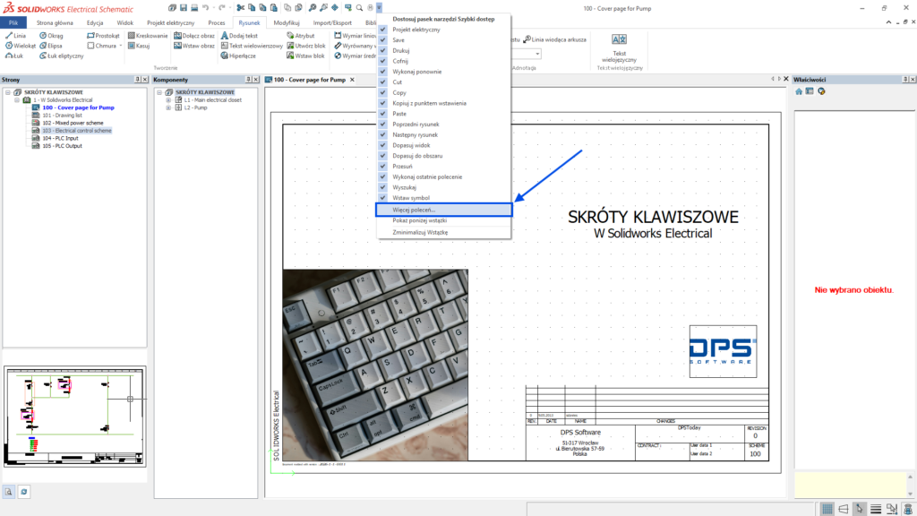Choose the Prostokąt rectangle tool
Screen dimensions: 917x516
[x=102, y=36]
